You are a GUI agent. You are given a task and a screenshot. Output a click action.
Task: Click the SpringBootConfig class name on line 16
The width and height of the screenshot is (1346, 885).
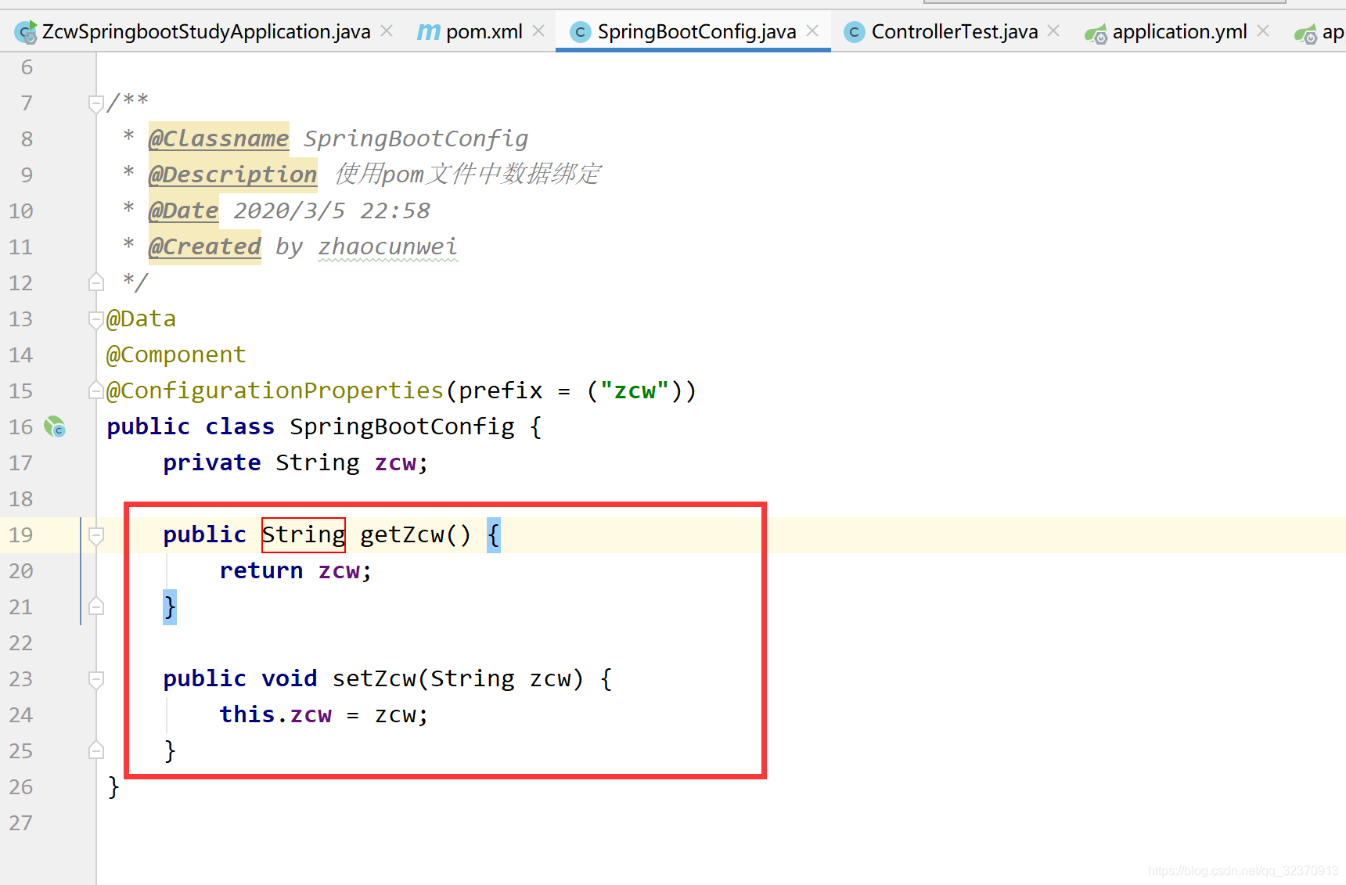[x=402, y=426]
